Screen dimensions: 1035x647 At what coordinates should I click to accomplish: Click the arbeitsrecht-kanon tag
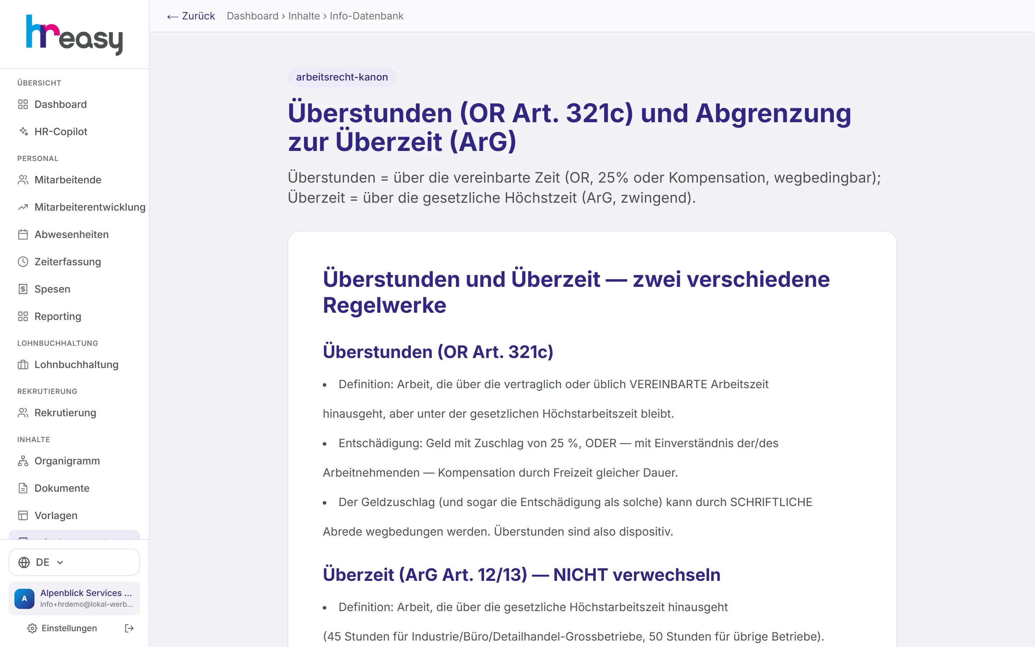tap(342, 77)
